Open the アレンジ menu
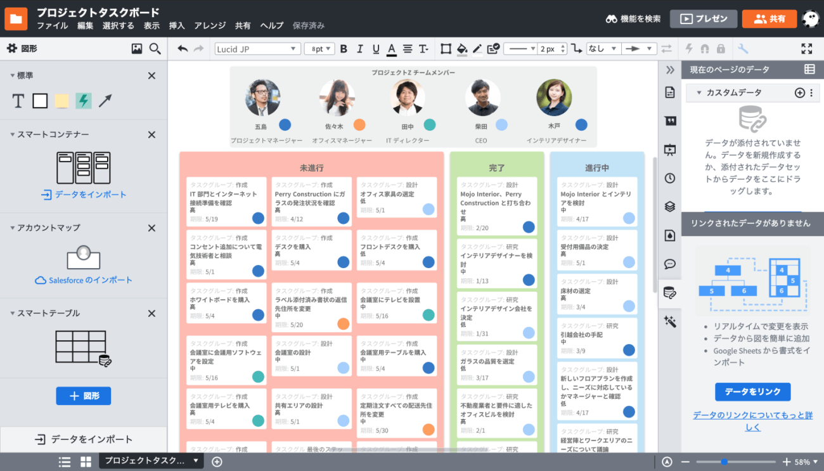 pos(210,25)
